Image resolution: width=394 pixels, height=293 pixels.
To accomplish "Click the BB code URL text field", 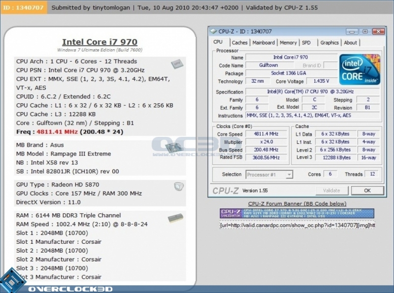I will tap(297, 225).
